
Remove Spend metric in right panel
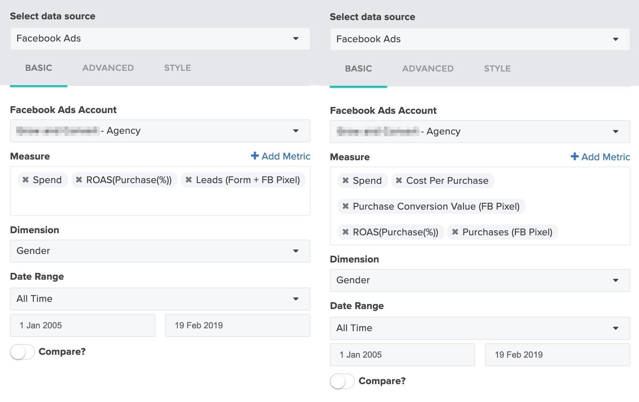346,181
